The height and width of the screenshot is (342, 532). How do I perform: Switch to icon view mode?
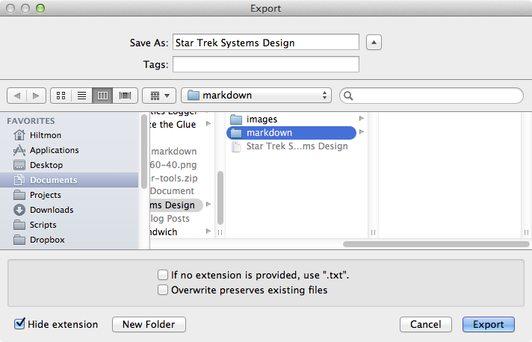tap(61, 96)
